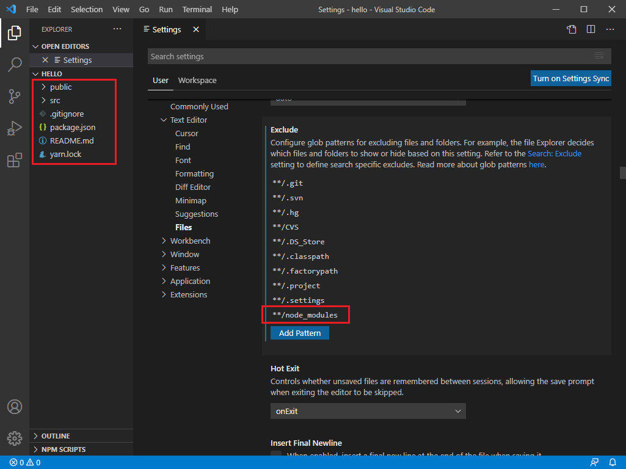Click the feedback icon in status bar
Viewport: 626px width, 469px height.
coord(594,463)
